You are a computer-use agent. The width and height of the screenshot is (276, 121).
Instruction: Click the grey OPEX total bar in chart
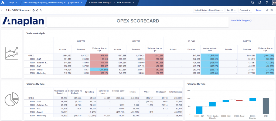(x=266, y=106)
